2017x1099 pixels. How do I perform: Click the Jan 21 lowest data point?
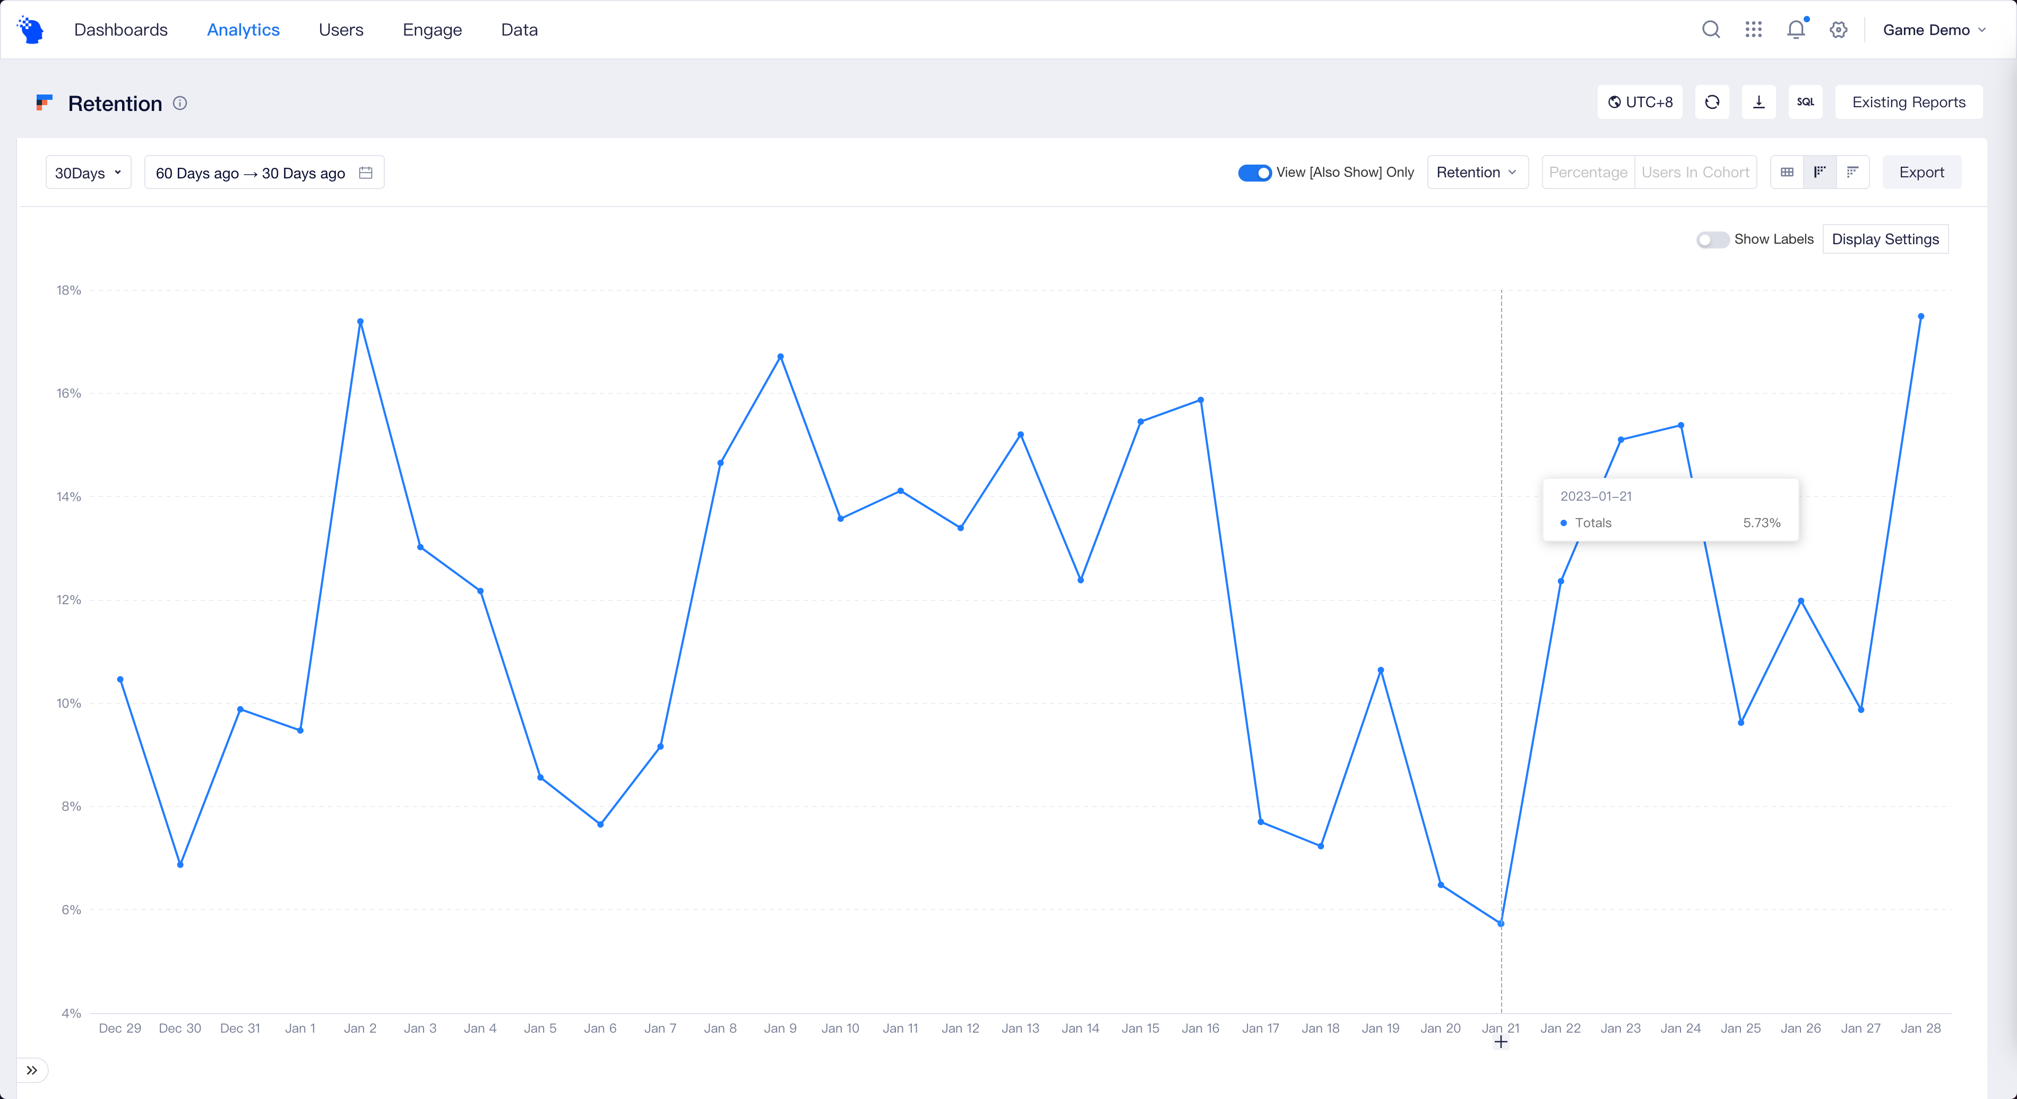1501,924
